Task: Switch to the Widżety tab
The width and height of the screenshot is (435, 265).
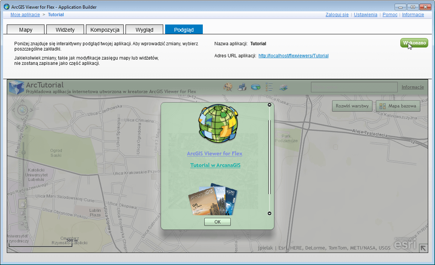Action: [x=65, y=29]
